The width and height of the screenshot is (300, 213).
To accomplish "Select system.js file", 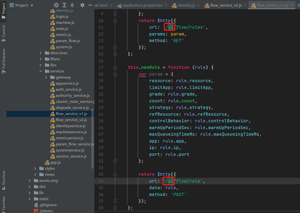I will [x=61, y=47].
